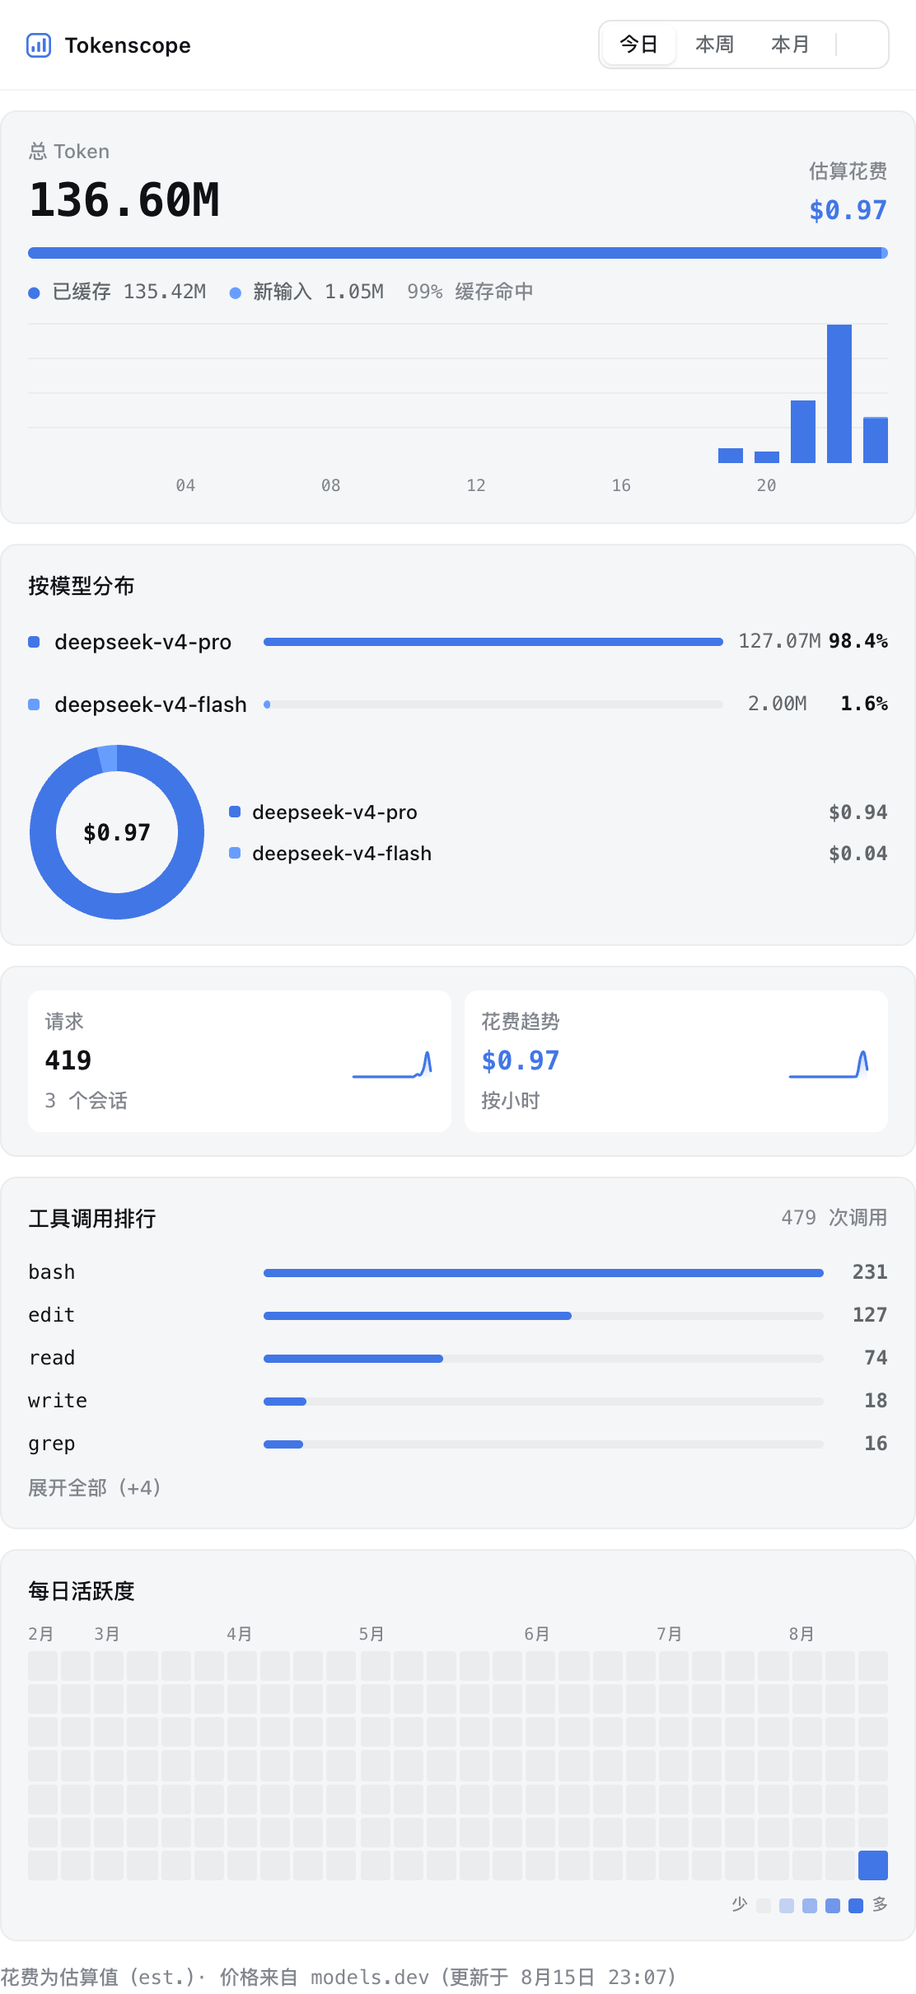Click the 98.4% share for deepseek-v4-pro

pos(858,641)
